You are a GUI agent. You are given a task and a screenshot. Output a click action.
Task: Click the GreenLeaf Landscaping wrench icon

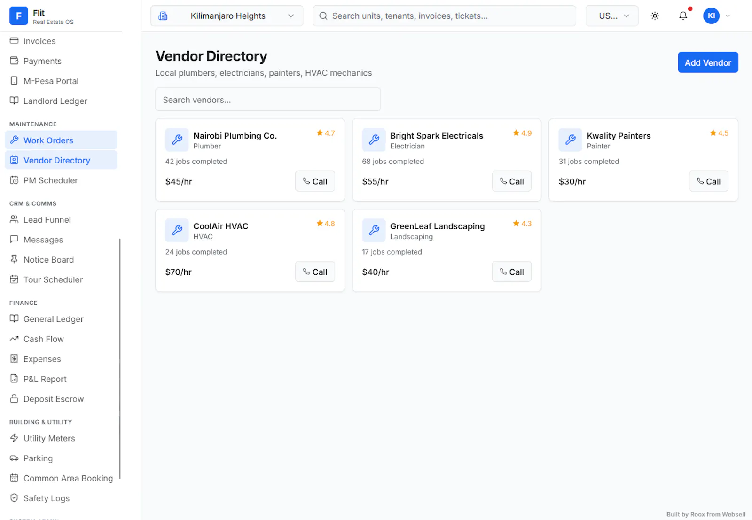point(374,230)
